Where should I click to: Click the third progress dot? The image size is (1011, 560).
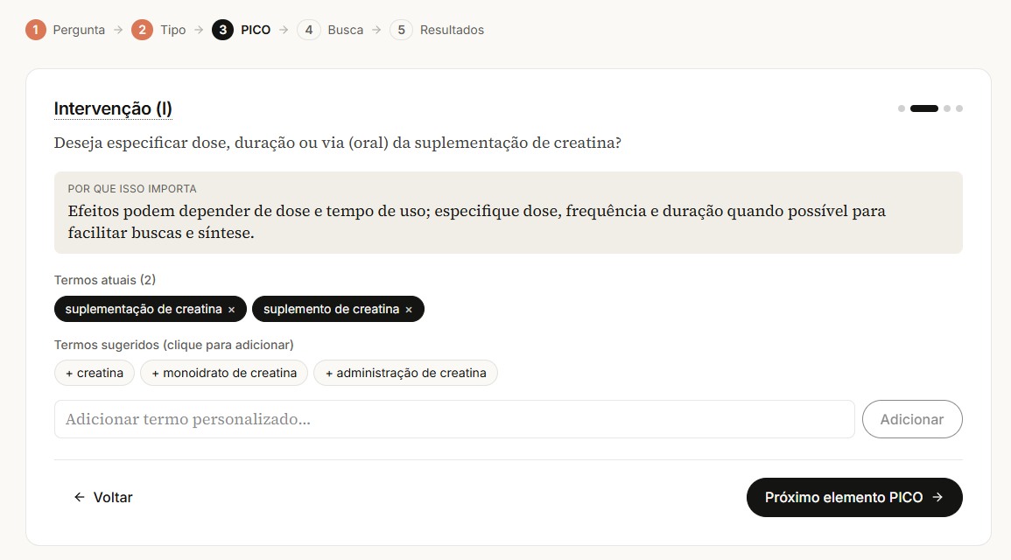tap(946, 108)
